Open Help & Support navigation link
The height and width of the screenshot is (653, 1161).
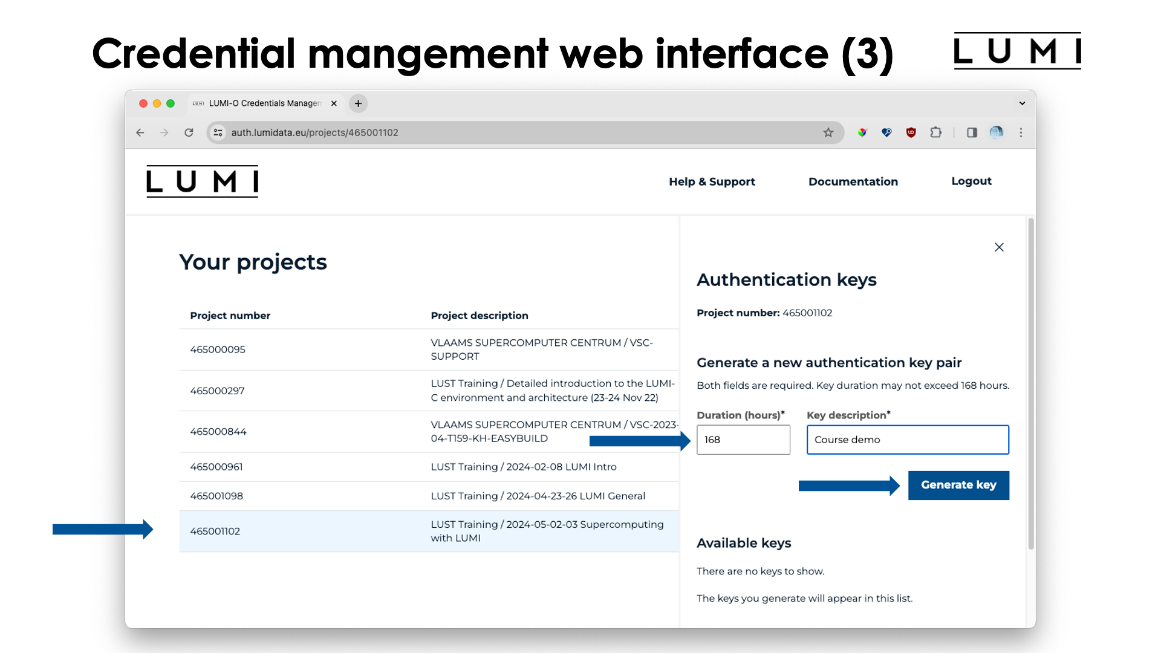712,181
